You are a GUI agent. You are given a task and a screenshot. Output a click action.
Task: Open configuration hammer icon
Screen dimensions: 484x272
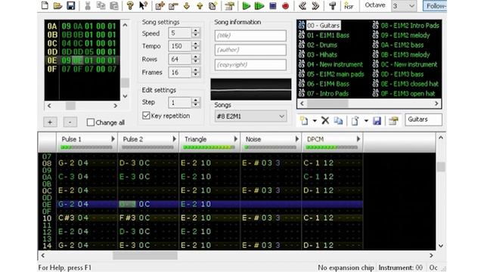[332, 5]
